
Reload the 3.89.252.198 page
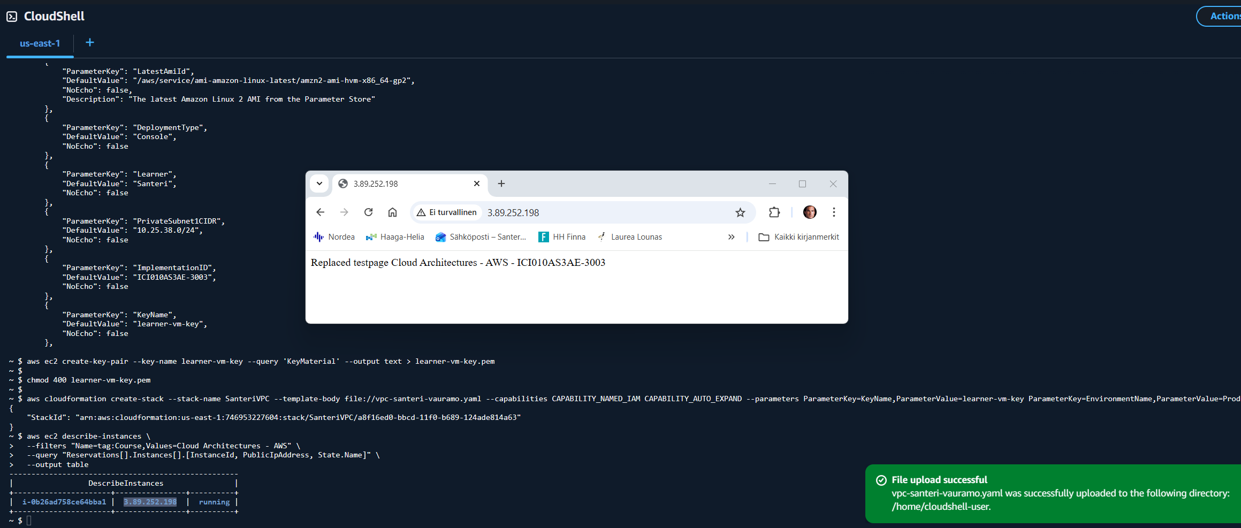(368, 212)
